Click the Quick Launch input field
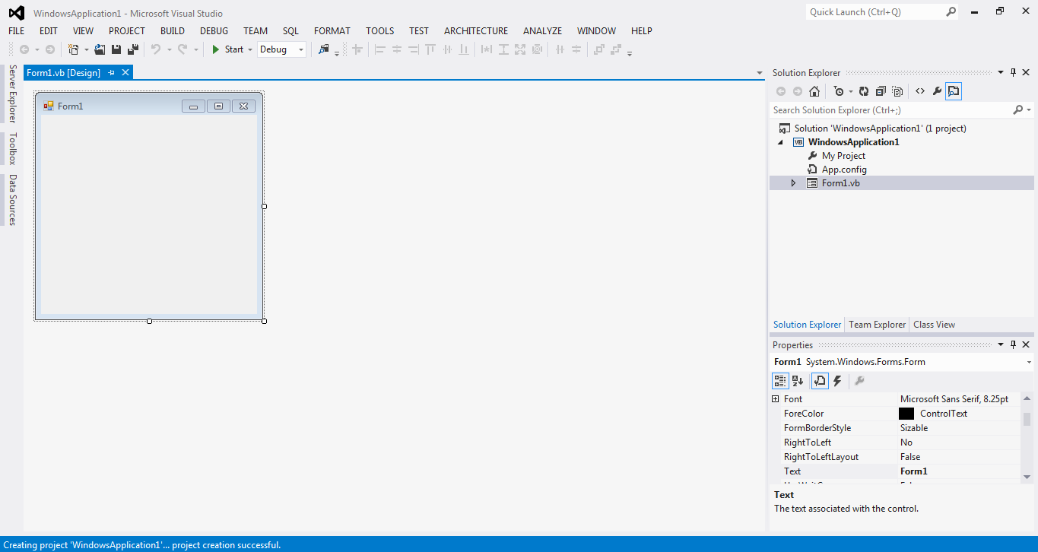 point(875,11)
